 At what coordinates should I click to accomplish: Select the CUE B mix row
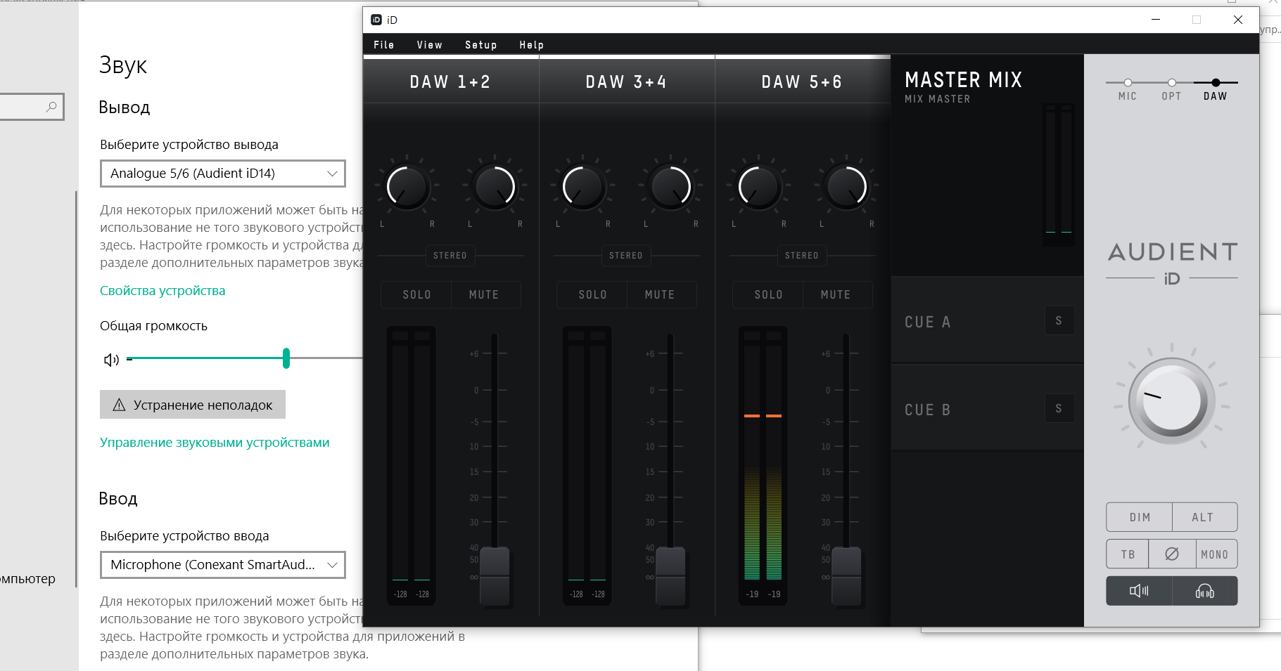[987, 408]
